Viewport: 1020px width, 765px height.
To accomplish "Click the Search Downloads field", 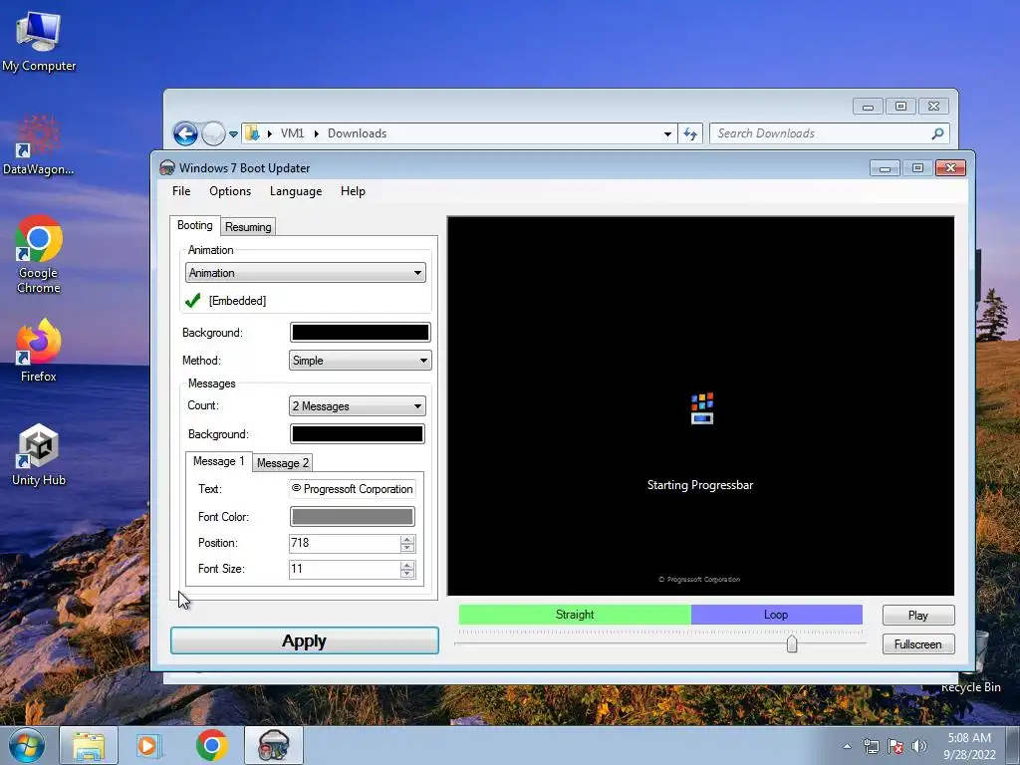I will click(830, 133).
